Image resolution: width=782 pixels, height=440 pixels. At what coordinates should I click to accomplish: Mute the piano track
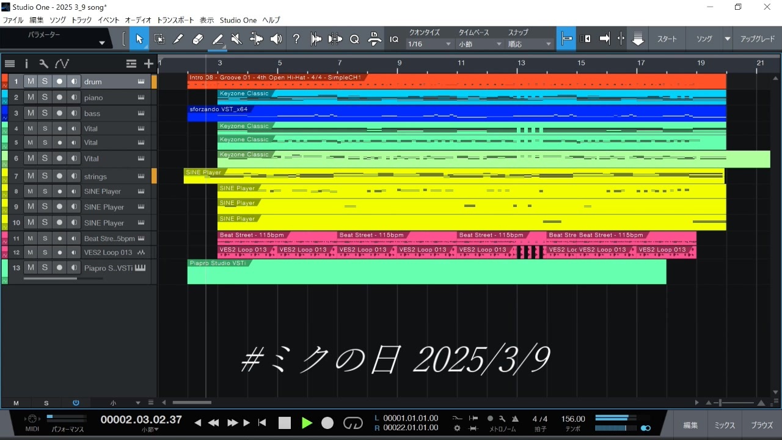(30, 97)
